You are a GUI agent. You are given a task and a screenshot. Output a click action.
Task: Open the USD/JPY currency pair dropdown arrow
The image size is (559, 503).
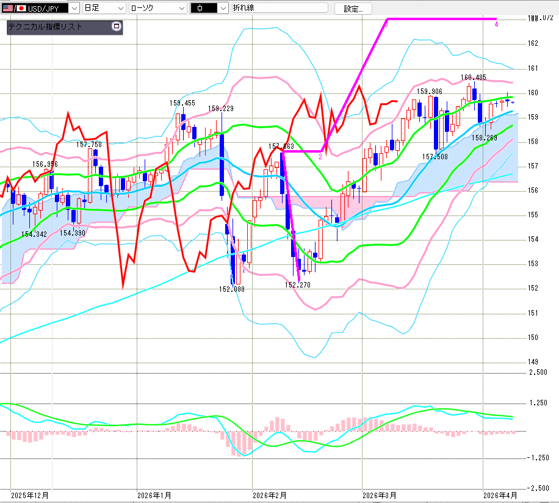pyautogui.click(x=74, y=9)
